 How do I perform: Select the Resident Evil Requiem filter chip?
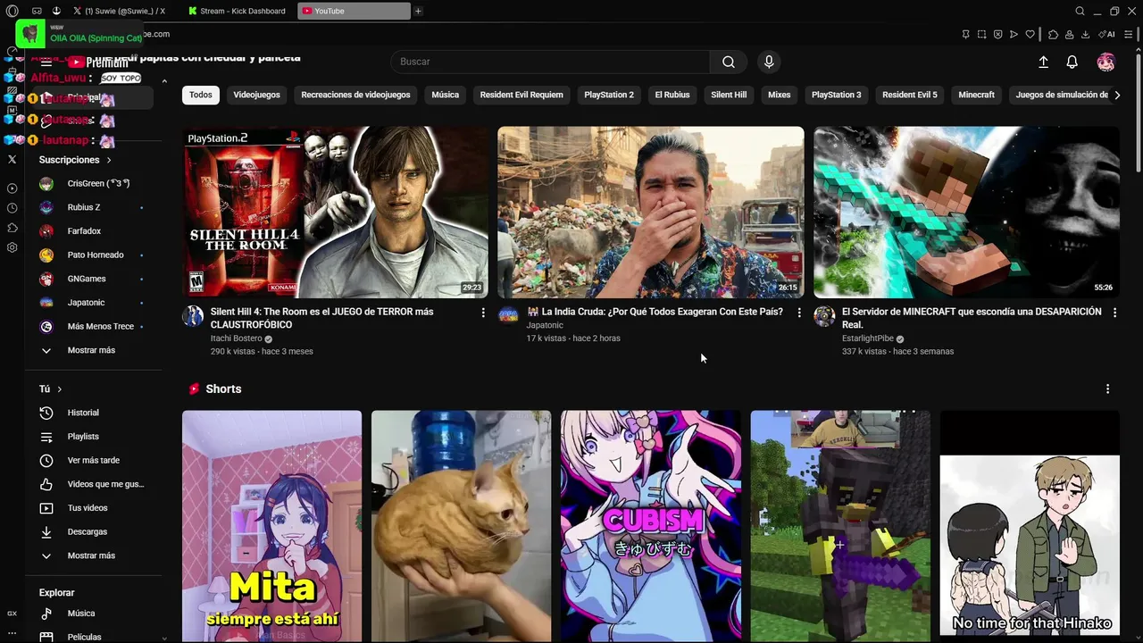point(521,95)
